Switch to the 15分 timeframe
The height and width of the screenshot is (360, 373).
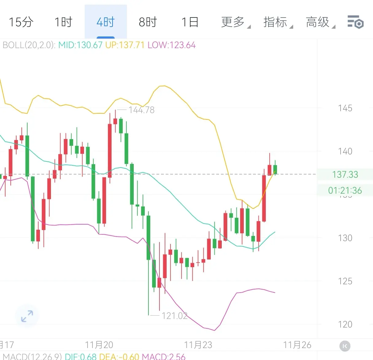[x=21, y=22]
